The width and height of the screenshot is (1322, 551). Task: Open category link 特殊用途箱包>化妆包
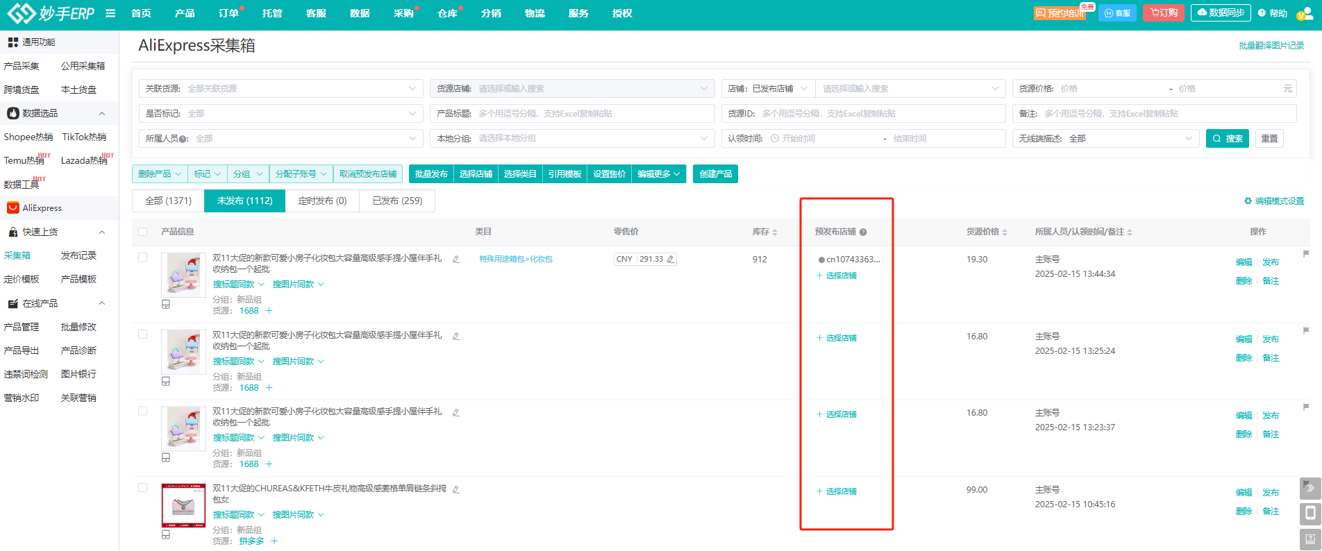click(516, 259)
